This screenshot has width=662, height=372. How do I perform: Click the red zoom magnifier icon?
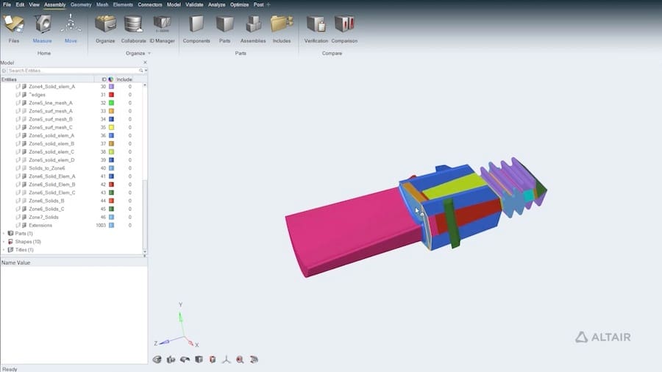tap(240, 360)
